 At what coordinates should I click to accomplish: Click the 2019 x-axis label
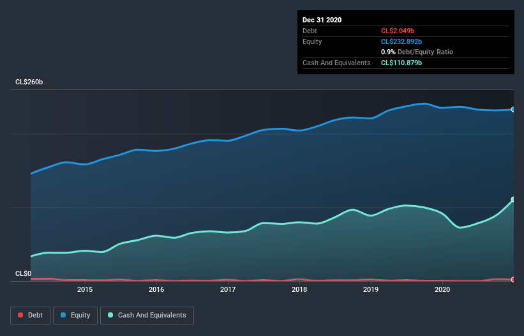pos(371,289)
